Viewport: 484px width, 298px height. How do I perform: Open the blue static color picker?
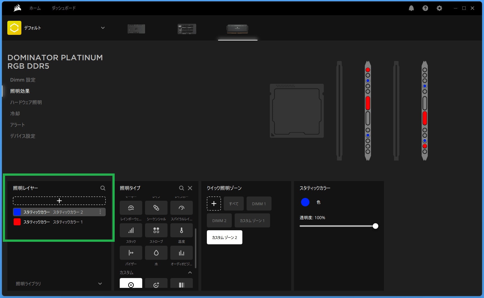[x=305, y=202]
